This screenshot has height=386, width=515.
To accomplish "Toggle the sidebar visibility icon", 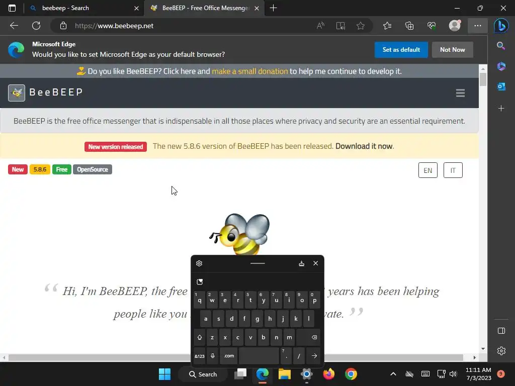I will coord(501,331).
